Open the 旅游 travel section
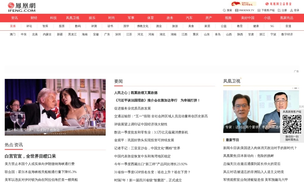 [x=175, y=26]
